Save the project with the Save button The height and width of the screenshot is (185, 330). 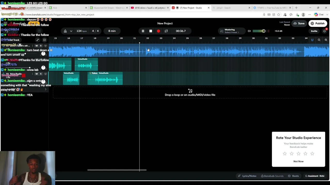point(299,23)
